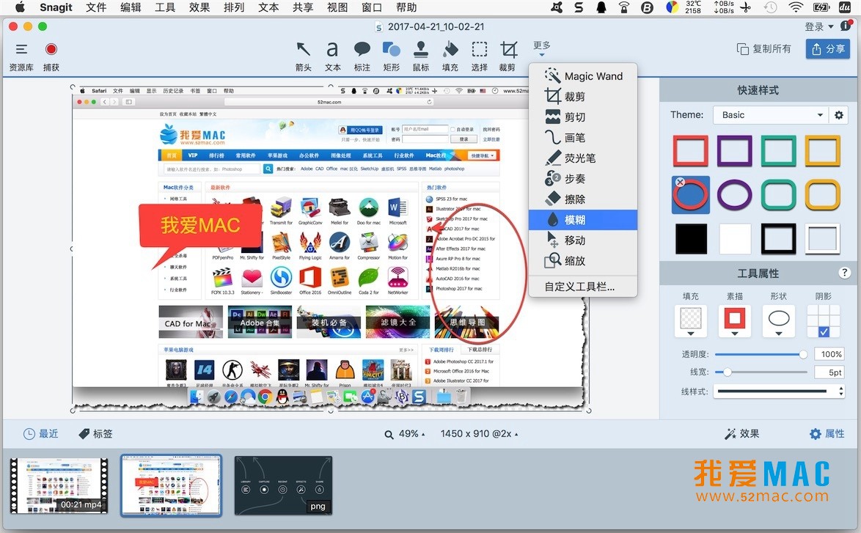Select the Selection (选择) tool
The width and height of the screenshot is (861, 533).
[x=480, y=56]
